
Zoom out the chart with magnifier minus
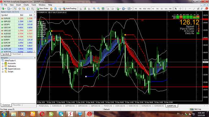(99, 9)
